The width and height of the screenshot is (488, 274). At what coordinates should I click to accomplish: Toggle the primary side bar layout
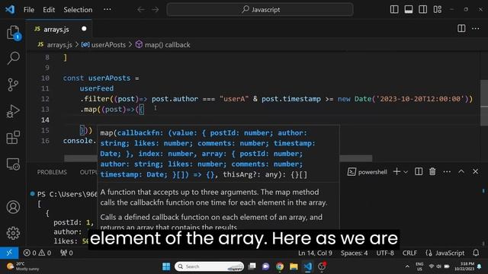[x=394, y=9]
